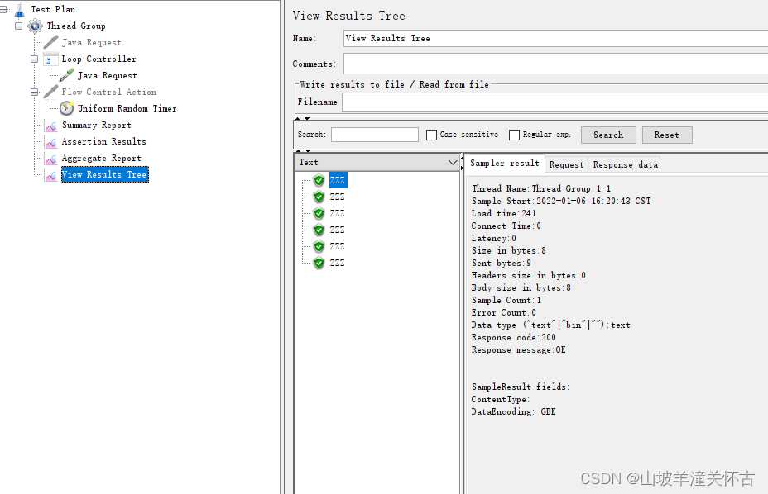The image size is (768, 494).
Task: Open the Text renderer dropdown
Action: (453, 163)
